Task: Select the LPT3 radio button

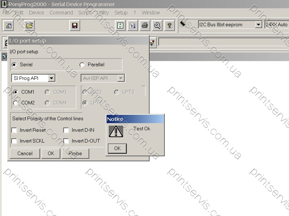Action: pos(116,92)
